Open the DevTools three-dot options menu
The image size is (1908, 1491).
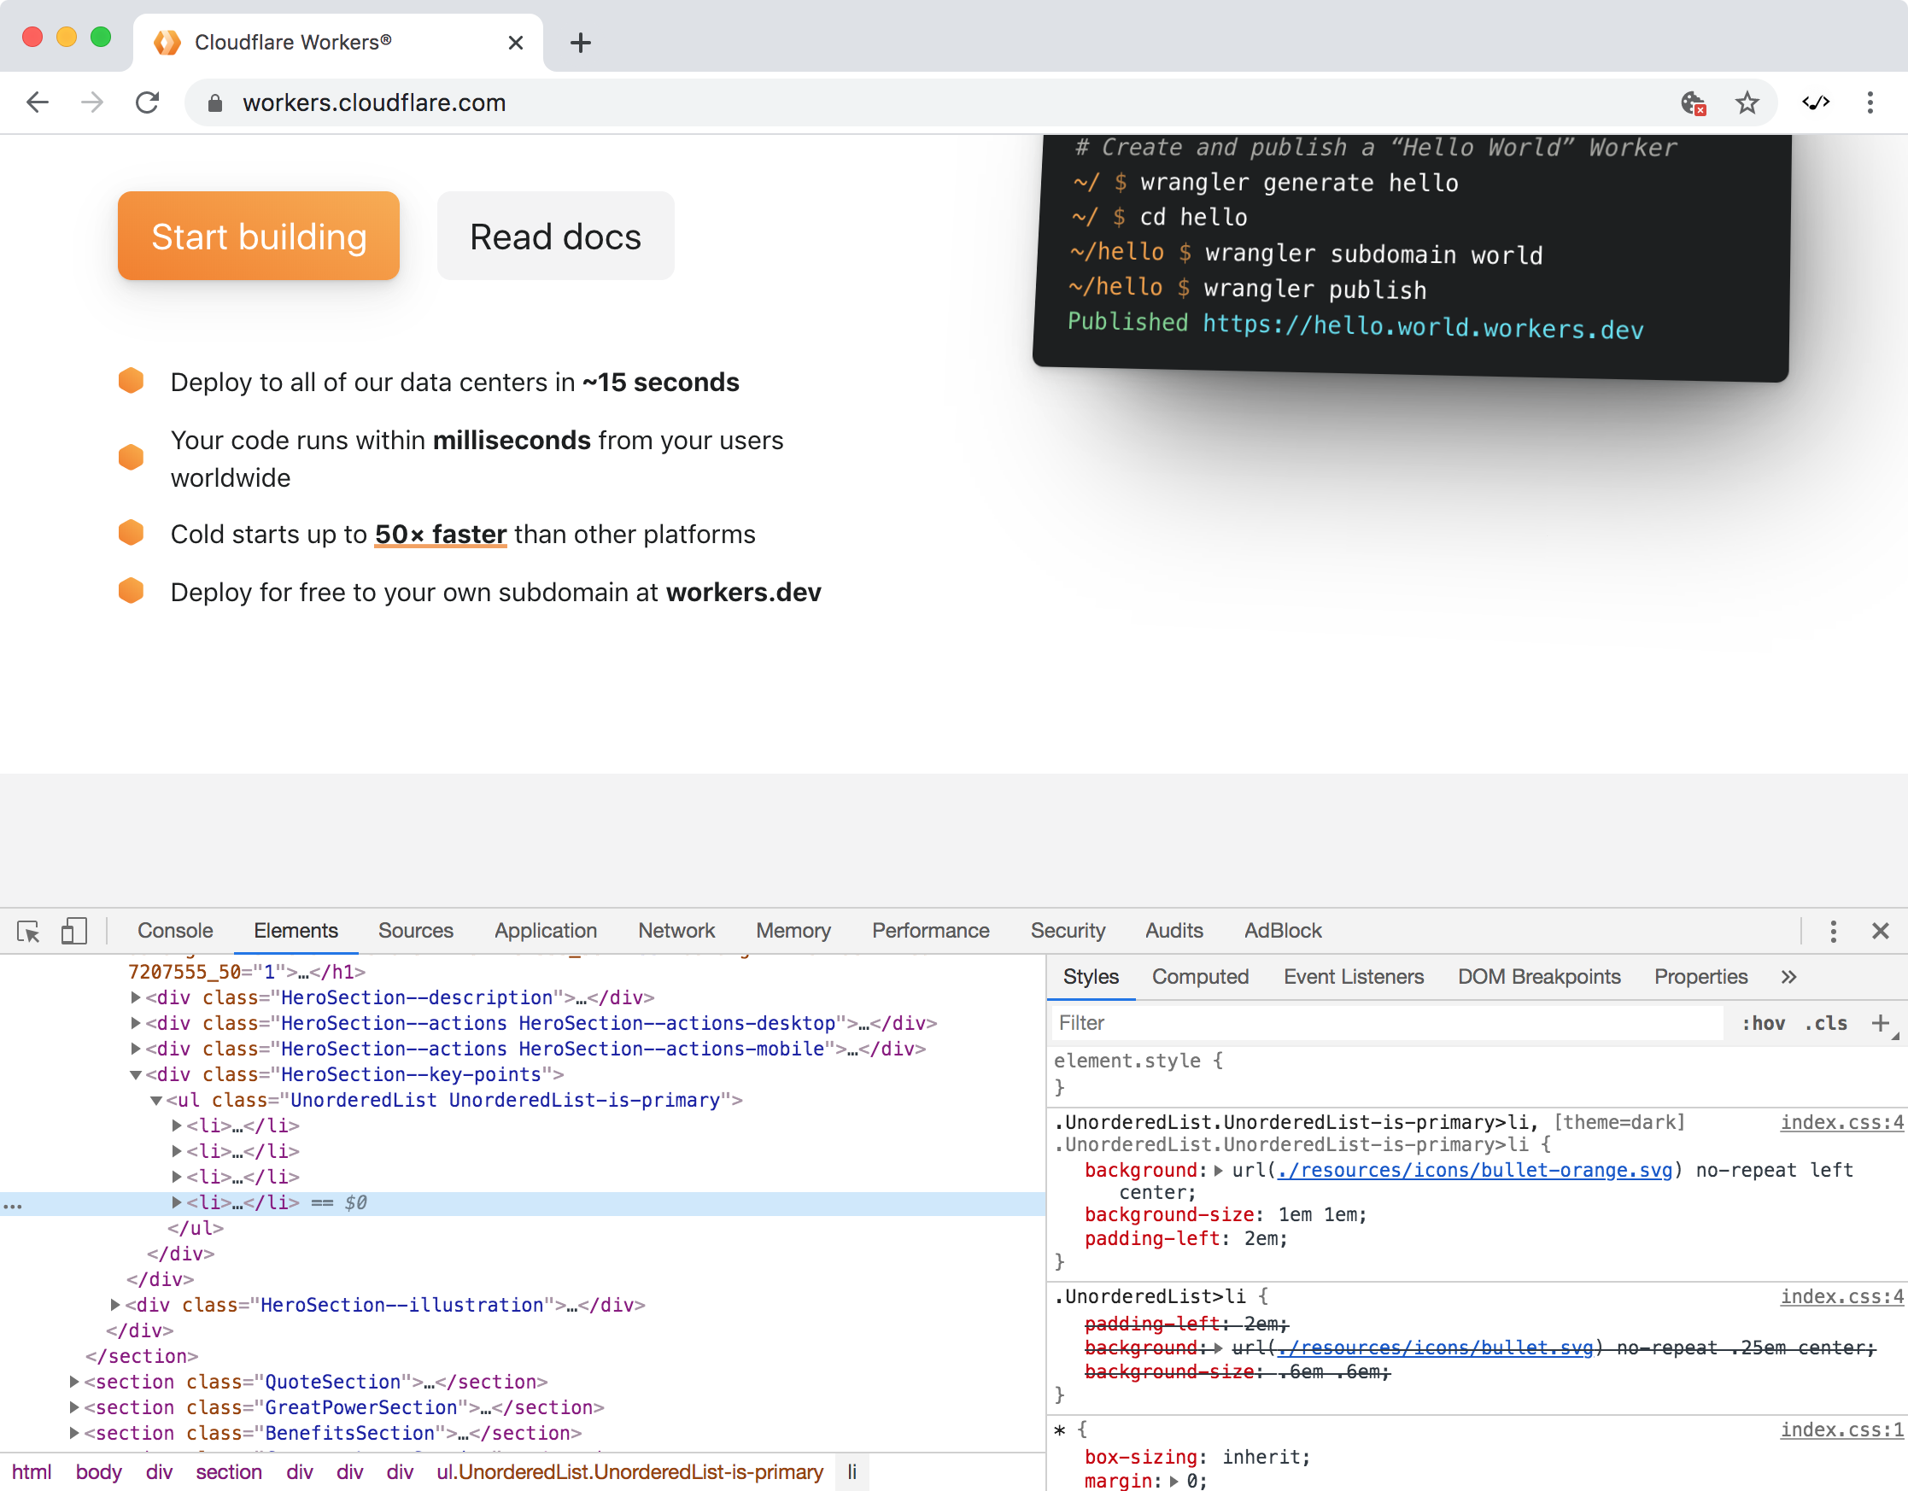coord(1833,931)
